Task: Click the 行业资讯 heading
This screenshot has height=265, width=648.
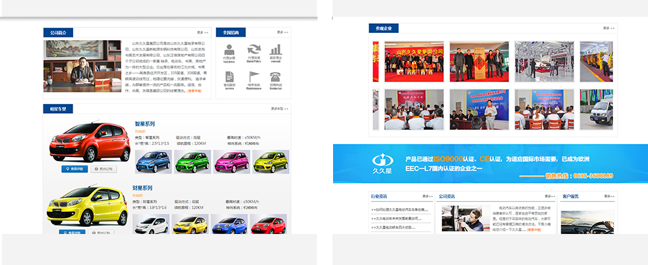Action: (379, 196)
